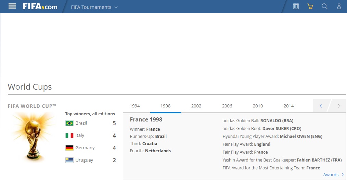347x180 pixels.
Task: Open the user profile icon
Action: [x=339, y=7]
